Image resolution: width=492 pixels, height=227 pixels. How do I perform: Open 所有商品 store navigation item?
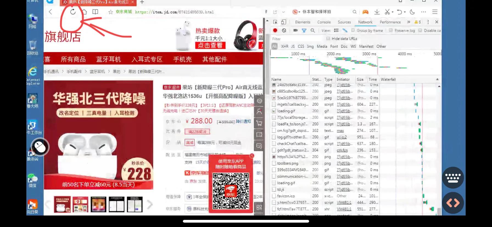73,59
